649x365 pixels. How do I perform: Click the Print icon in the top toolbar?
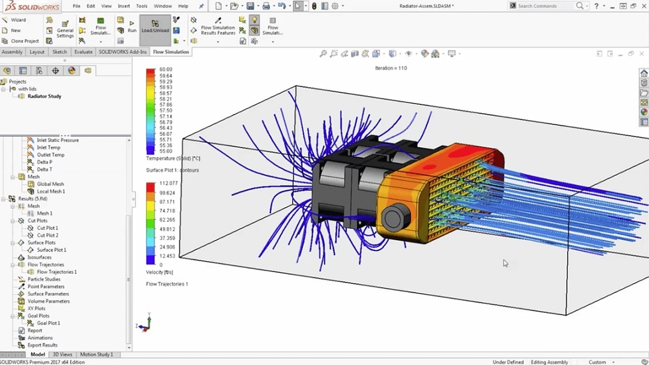coord(266,6)
